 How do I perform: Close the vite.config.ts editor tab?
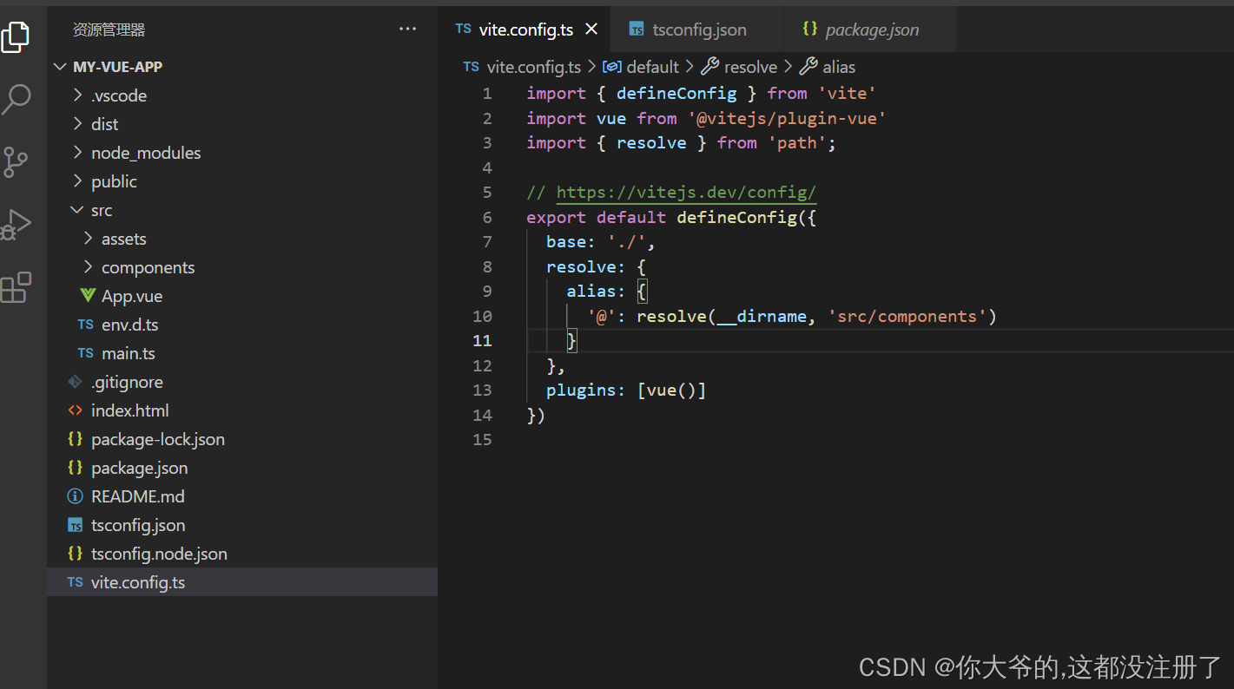pyautogui.click(x=591, y=30)
